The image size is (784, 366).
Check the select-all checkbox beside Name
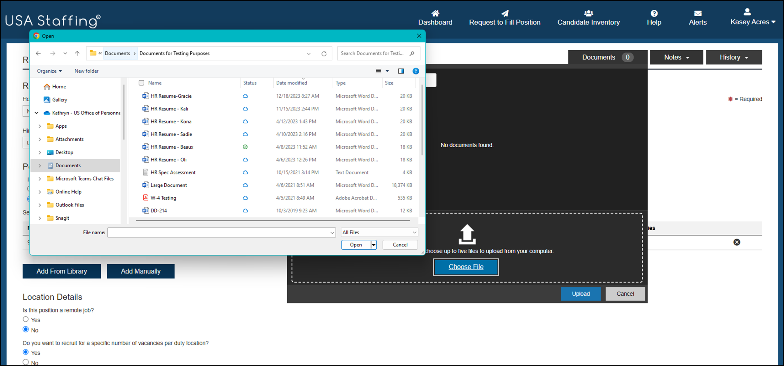(141, 83)
